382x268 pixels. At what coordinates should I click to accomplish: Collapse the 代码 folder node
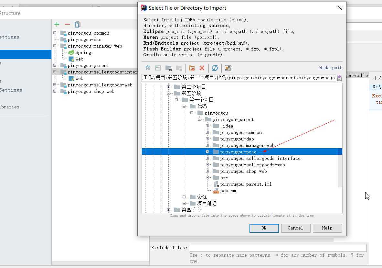[x=184, y=106]
